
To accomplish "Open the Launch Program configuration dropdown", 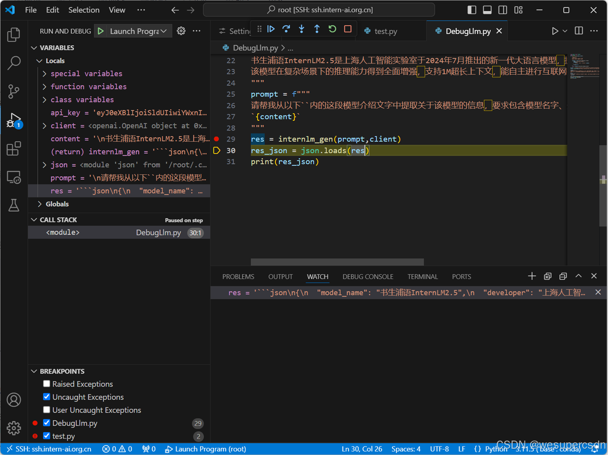I will (138, 31).
